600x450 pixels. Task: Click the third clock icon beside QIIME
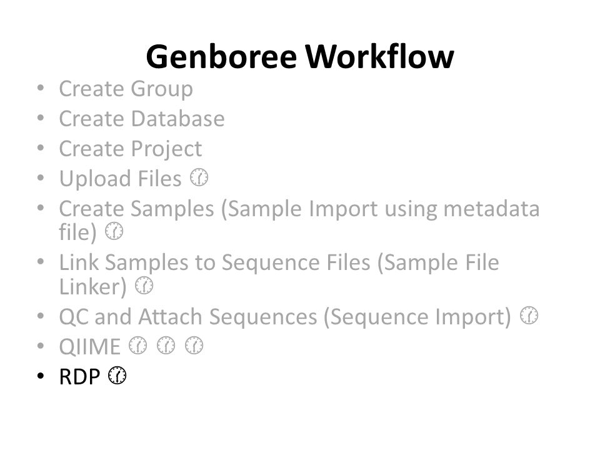194,346
